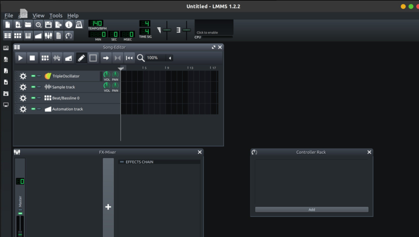Open the recently opened projects dropdown

tap(38, 24)
